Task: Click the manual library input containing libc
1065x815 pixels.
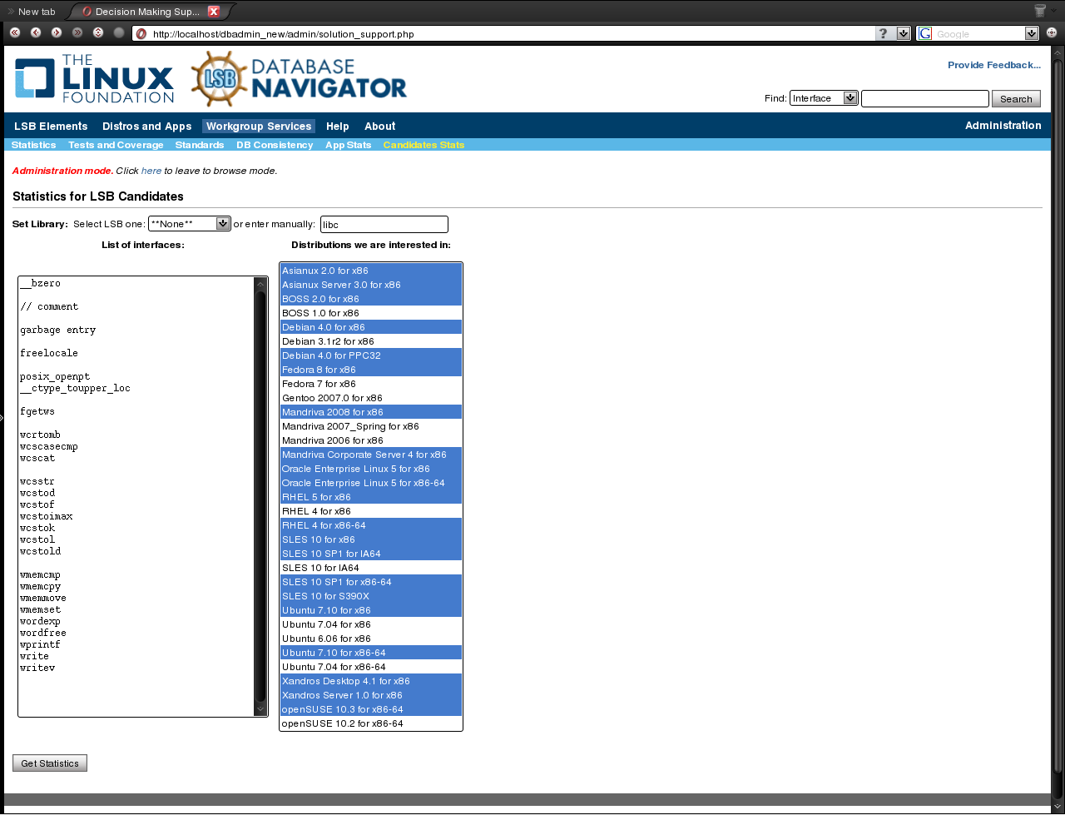Action: pos(384,224)
